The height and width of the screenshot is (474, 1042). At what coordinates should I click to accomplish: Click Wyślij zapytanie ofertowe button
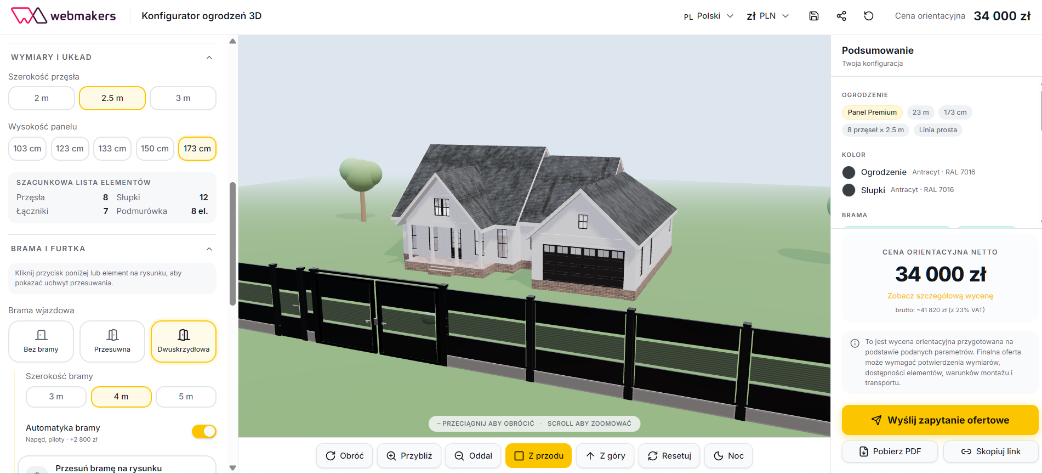tap(940, 420)
